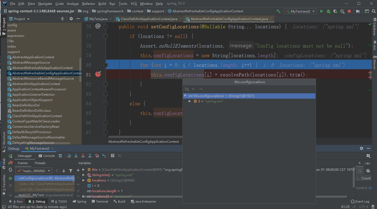Open the Refactor menu
Image resolution: width=377 pixels, height=209 pixels.
click(89, 4)
